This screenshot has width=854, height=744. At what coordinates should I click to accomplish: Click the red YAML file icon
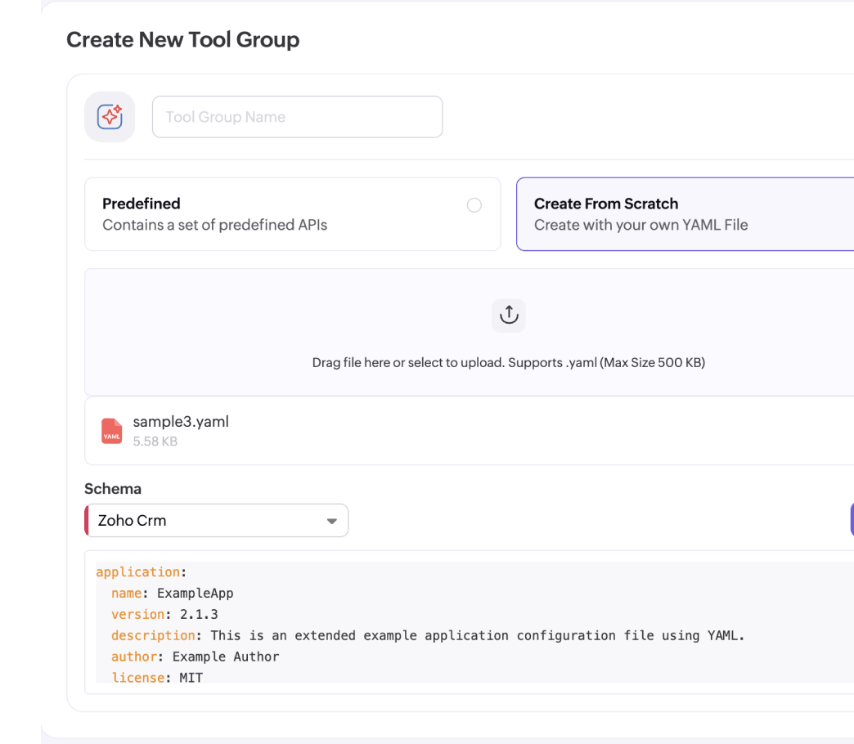(x=111, y=431)
